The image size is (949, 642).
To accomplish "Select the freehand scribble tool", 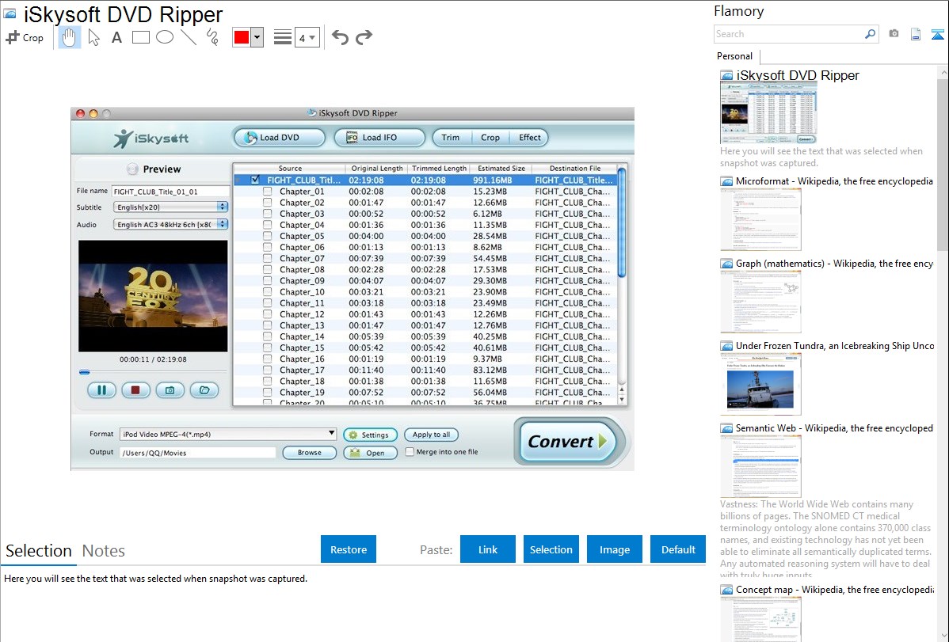I will click(212, 37).
